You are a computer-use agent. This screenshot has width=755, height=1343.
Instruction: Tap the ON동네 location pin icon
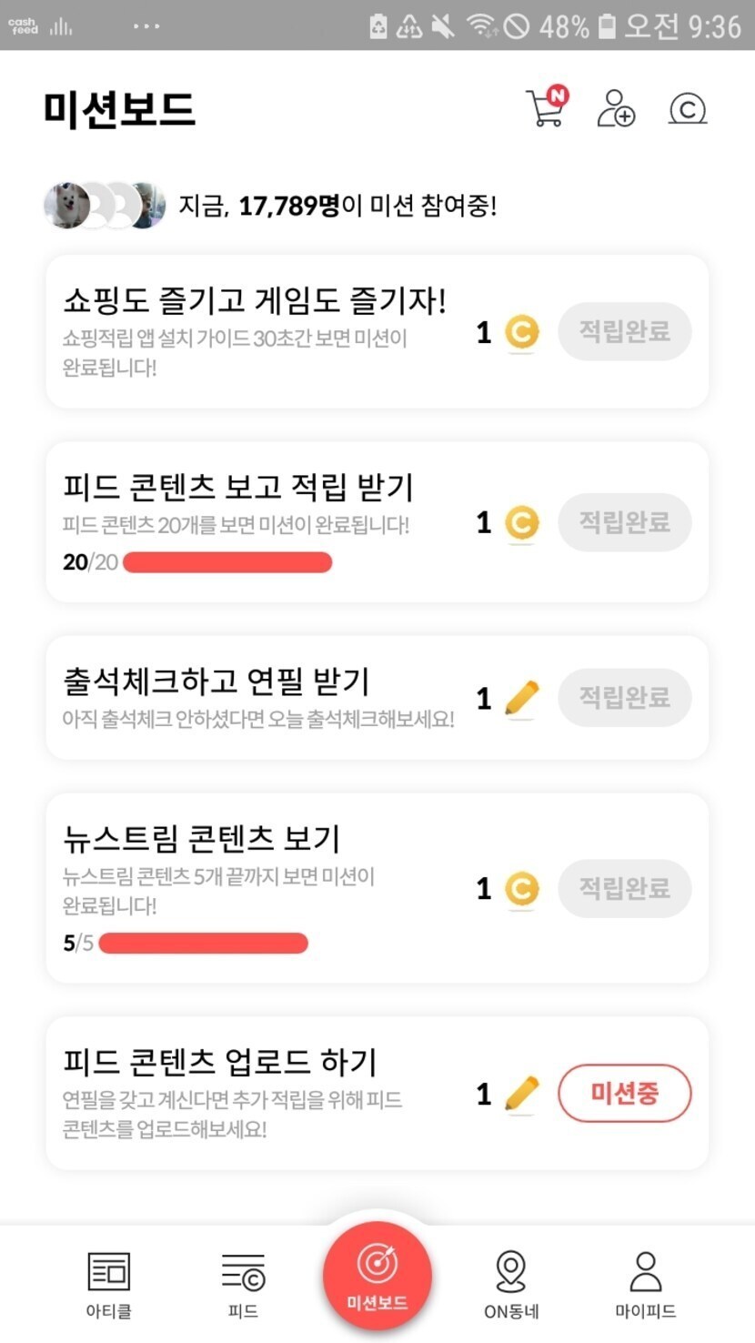511,1271
